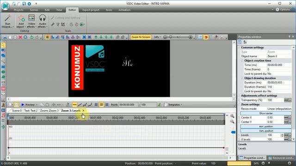
Task: Collapse the Object creation time group
Action: pos(242,60)
